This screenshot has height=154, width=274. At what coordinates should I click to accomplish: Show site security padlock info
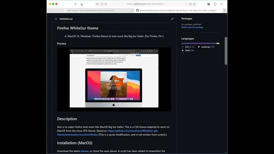click(x=102, y=4)
